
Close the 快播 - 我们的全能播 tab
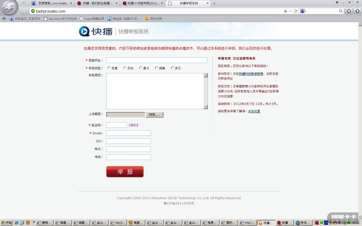click(116, 3)
